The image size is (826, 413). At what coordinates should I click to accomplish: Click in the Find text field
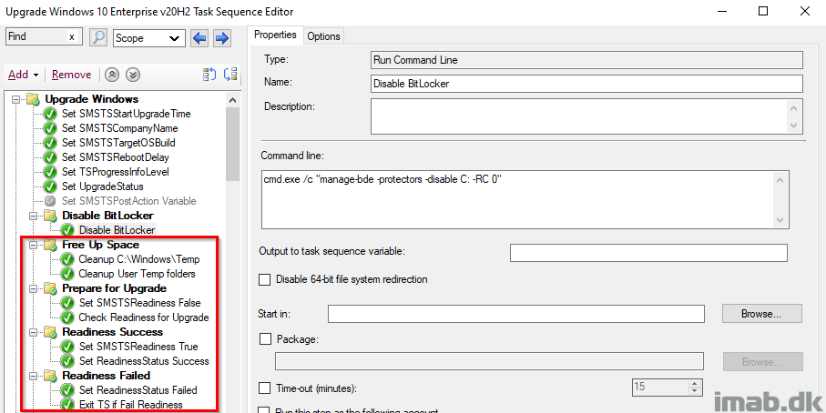pos(36,36)
